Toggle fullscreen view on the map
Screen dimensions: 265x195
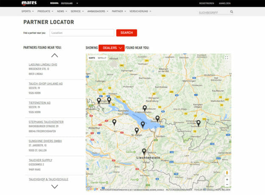(226, 58)
